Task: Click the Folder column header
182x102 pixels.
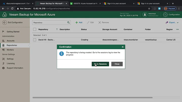Action: pyautogui.click(x=148, y=30)
